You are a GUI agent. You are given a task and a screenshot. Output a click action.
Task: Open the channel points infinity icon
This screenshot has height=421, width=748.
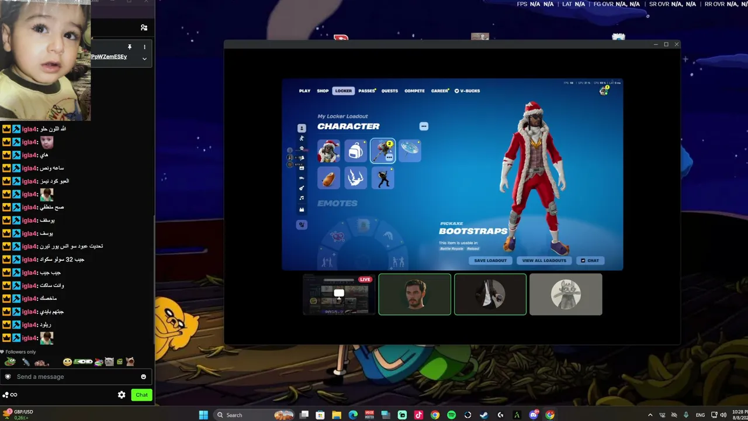point(10,395)
